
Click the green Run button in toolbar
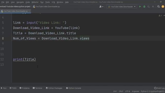(x=140, y=7)
